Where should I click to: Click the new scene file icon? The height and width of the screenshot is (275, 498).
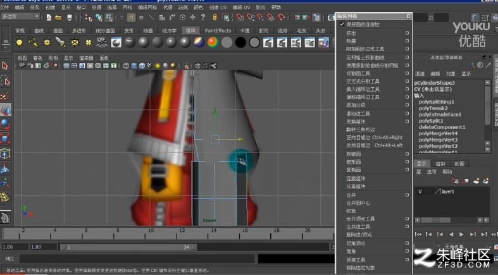point(49,18)
